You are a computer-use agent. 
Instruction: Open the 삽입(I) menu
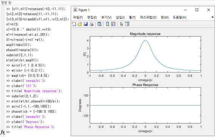[120, 17]
